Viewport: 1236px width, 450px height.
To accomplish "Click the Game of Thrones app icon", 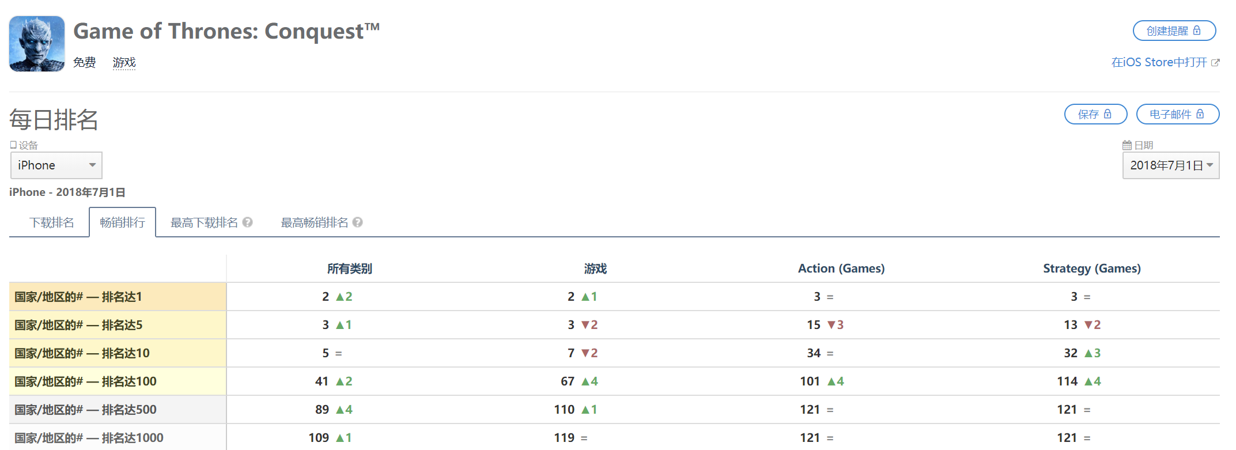I will click(x=37, y=44).
